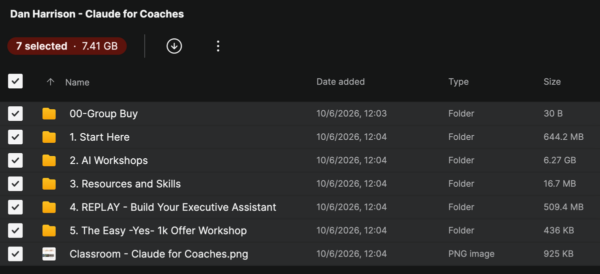
Task: Click the 2. AI Workshops folder icon
Action: coord(49,161)
